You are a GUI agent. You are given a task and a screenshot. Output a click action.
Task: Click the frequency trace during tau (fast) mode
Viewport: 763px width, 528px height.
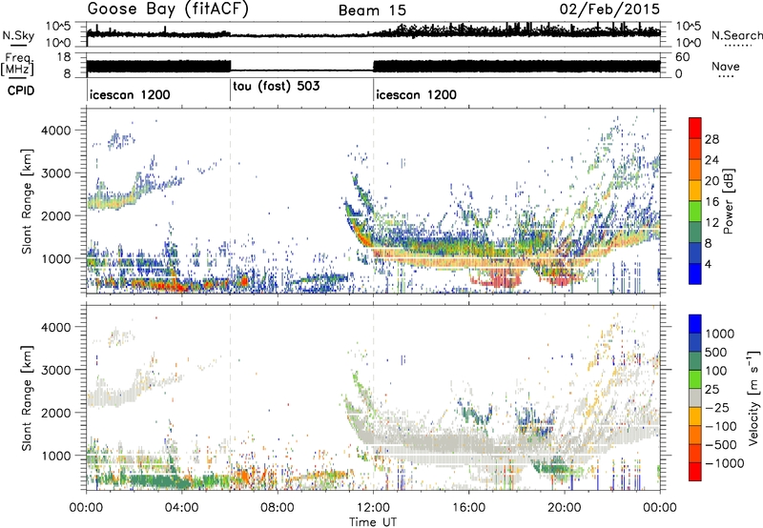coord(301,71)
